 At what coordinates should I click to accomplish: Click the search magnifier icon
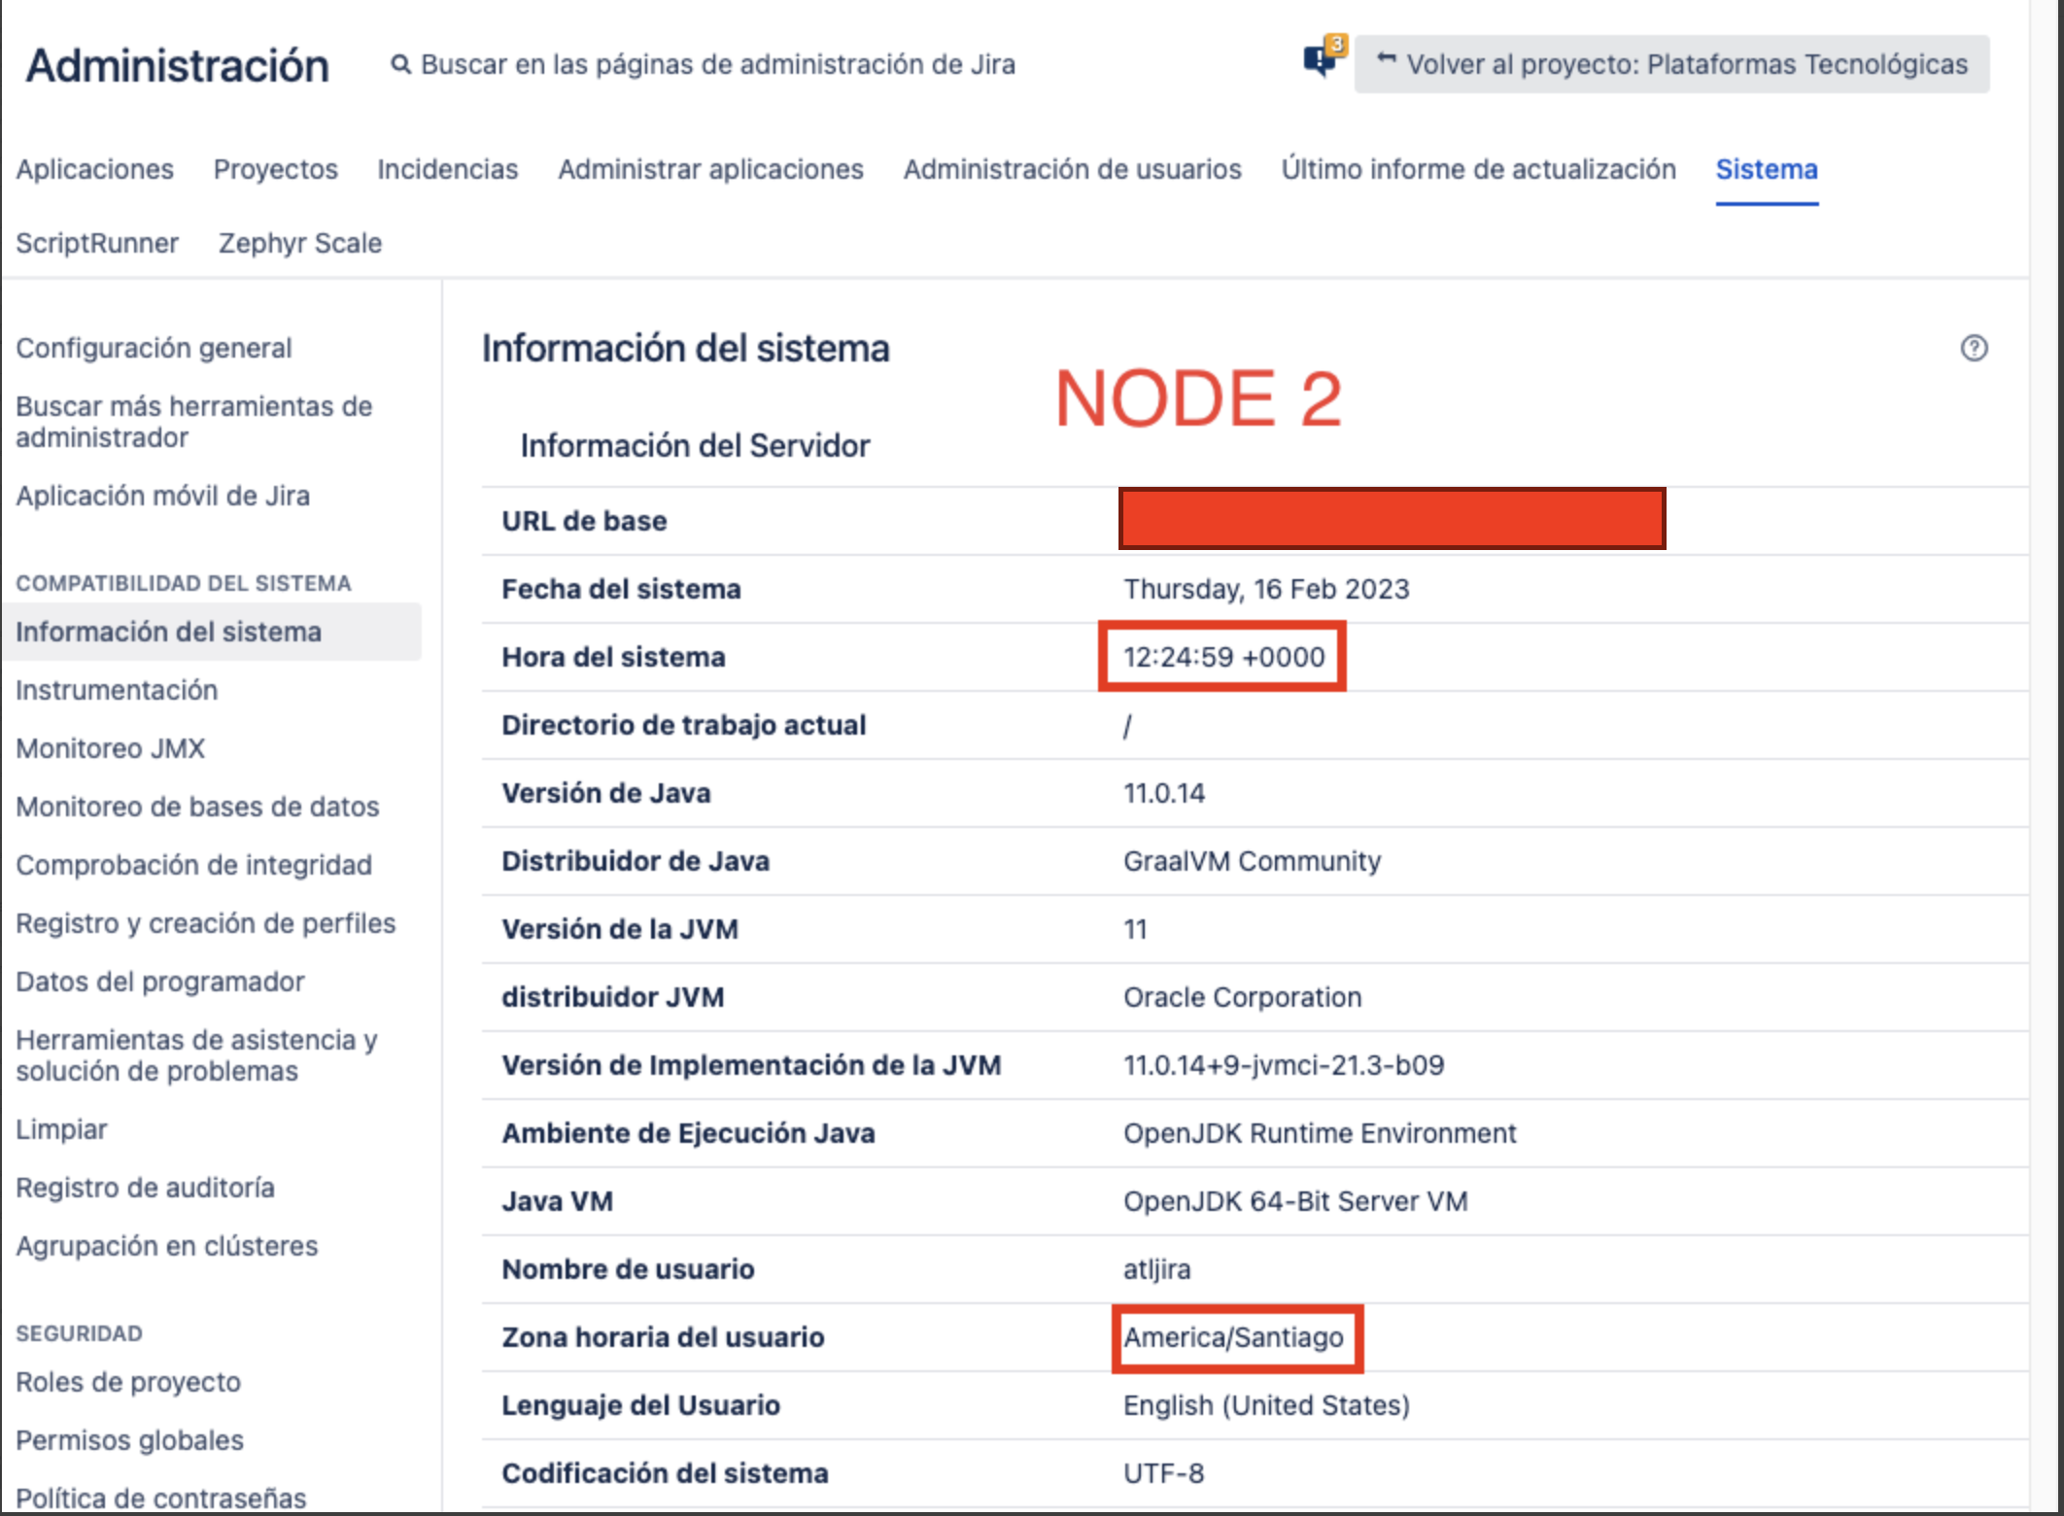point(400,64)
